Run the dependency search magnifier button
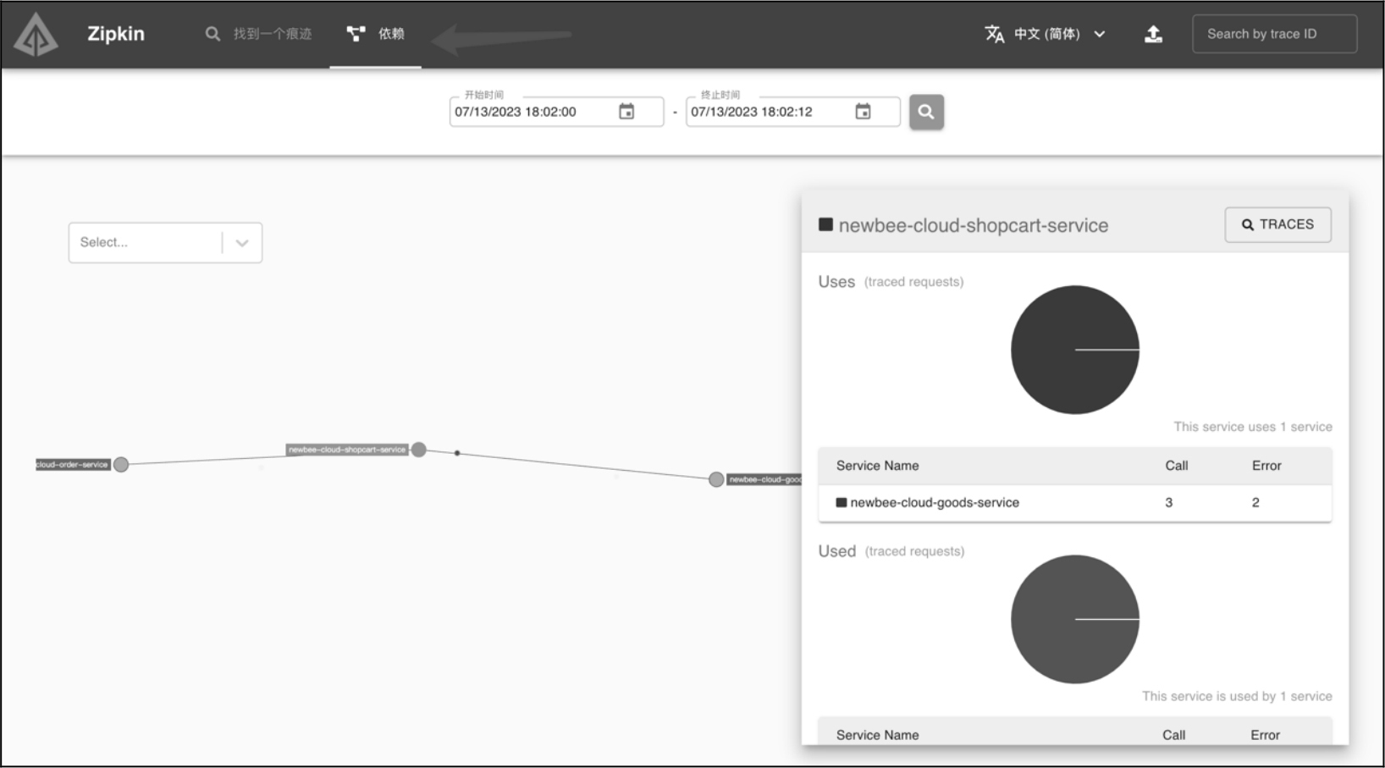Image resolution: width=1385 pixels, height=768 pixels. [x=926, y=112]
